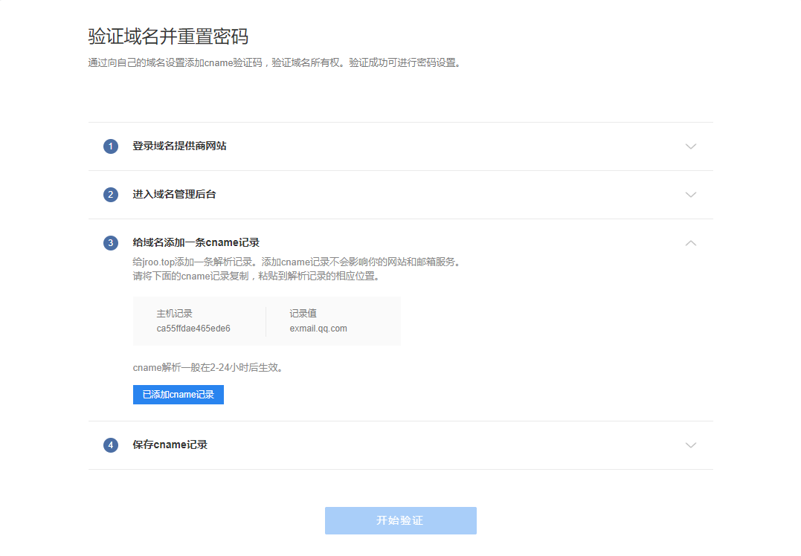Click the 开始验证 button
Image resolution: width=801 pixels, height=556 pixels.
400,521
